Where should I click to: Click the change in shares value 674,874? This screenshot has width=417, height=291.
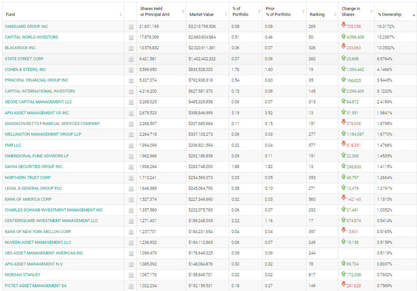[x=354, y=221]
